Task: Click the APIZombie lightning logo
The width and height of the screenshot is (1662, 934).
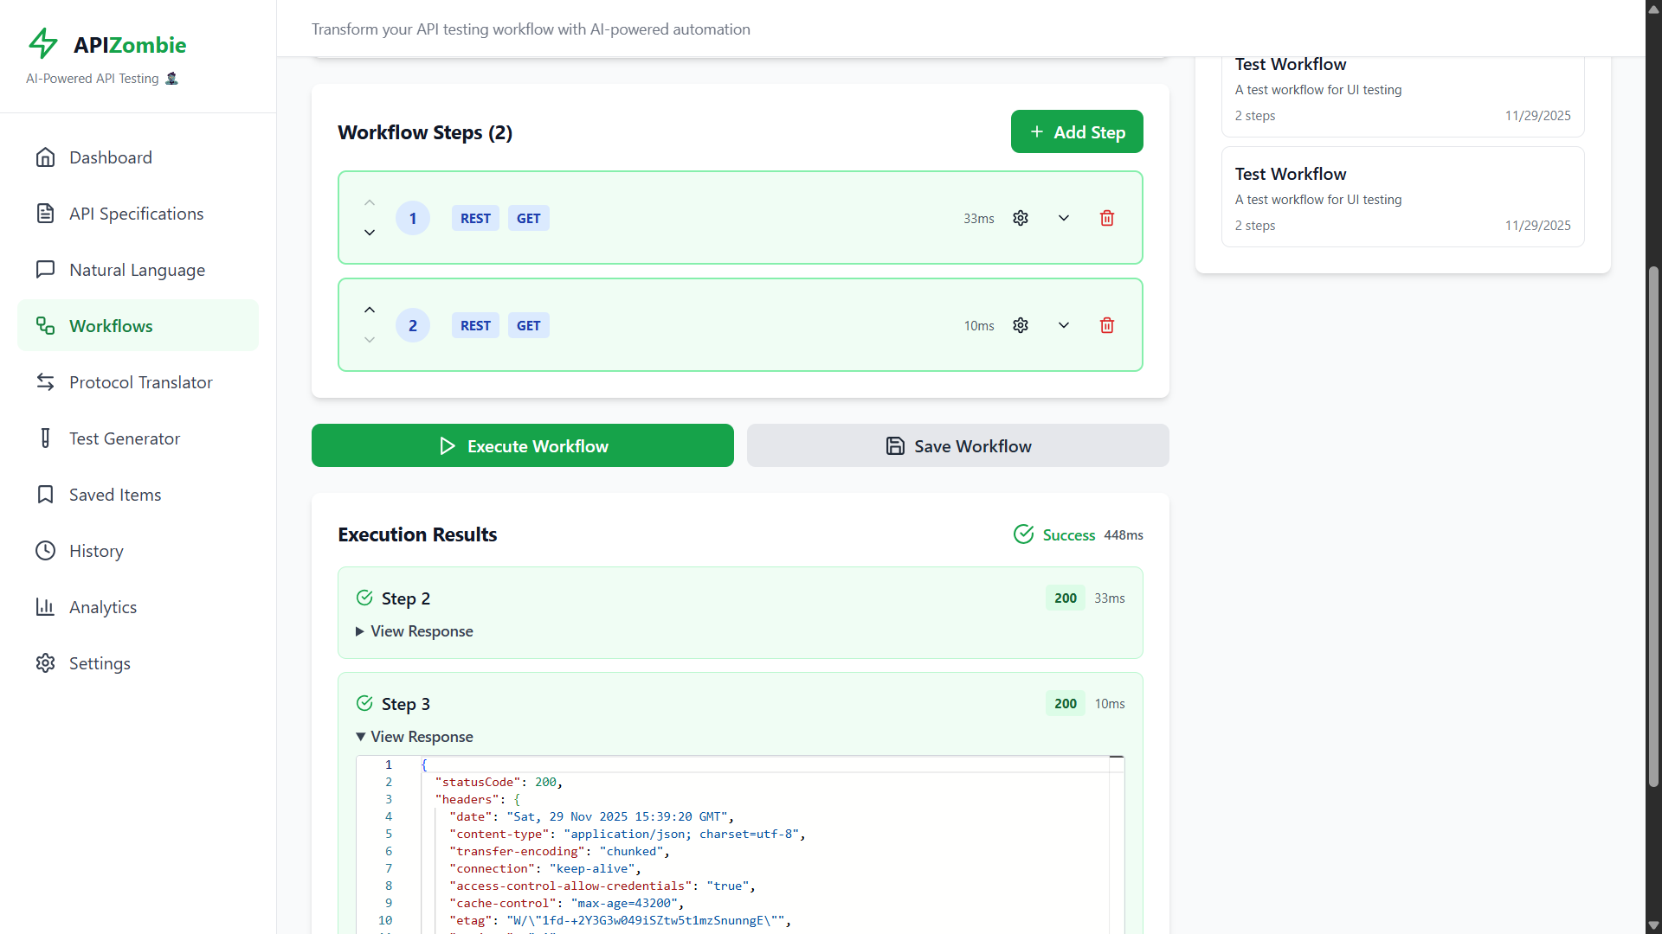Action: click(43, 43)
